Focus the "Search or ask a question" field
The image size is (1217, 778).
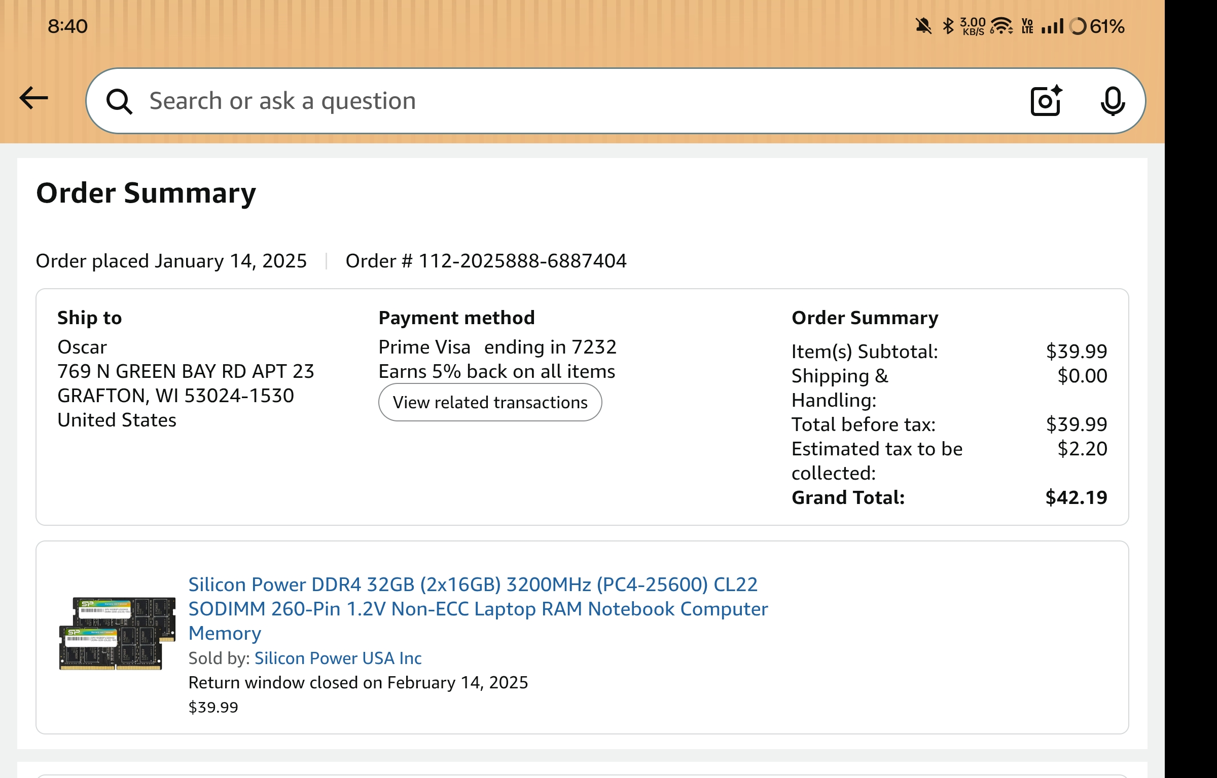558,101
